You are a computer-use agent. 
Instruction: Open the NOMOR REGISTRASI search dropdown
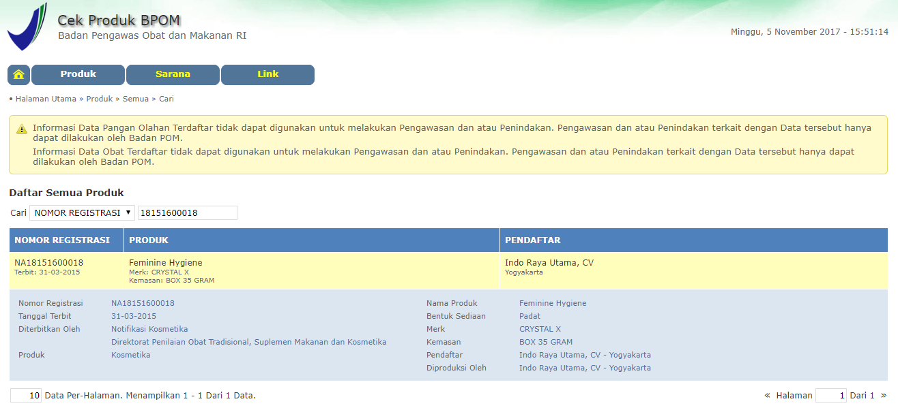[x=82, y=213]
